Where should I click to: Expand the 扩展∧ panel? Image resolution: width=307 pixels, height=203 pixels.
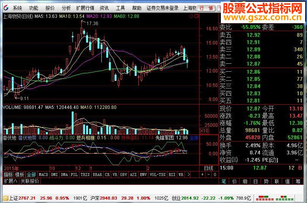pos(11,181)
